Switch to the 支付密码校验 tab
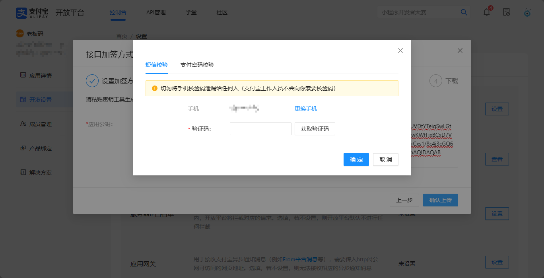The width and height of the screenshot is (544, 278). (197, 65)
